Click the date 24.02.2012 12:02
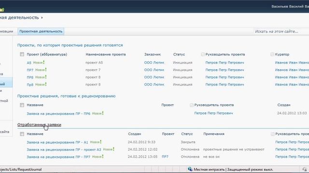 click(142, 149)
